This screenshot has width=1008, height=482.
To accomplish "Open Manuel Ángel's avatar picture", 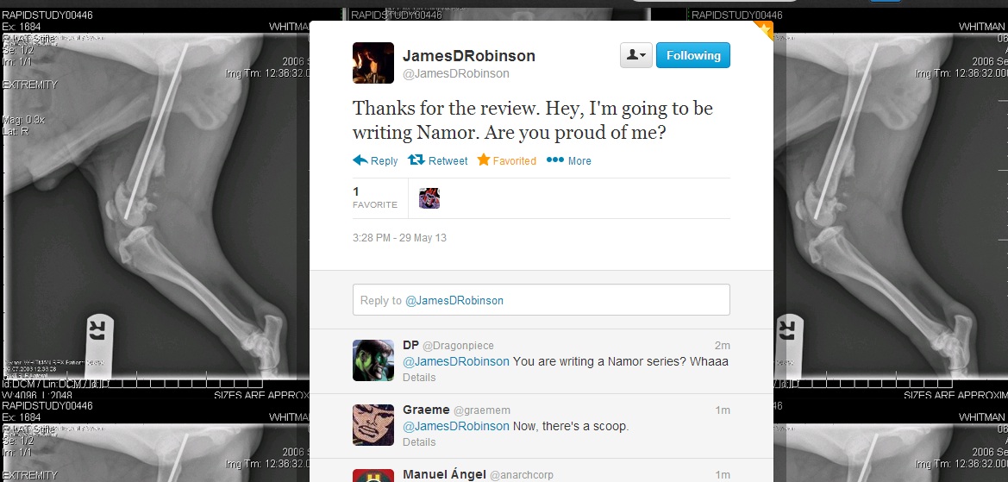I will (373, 476).
